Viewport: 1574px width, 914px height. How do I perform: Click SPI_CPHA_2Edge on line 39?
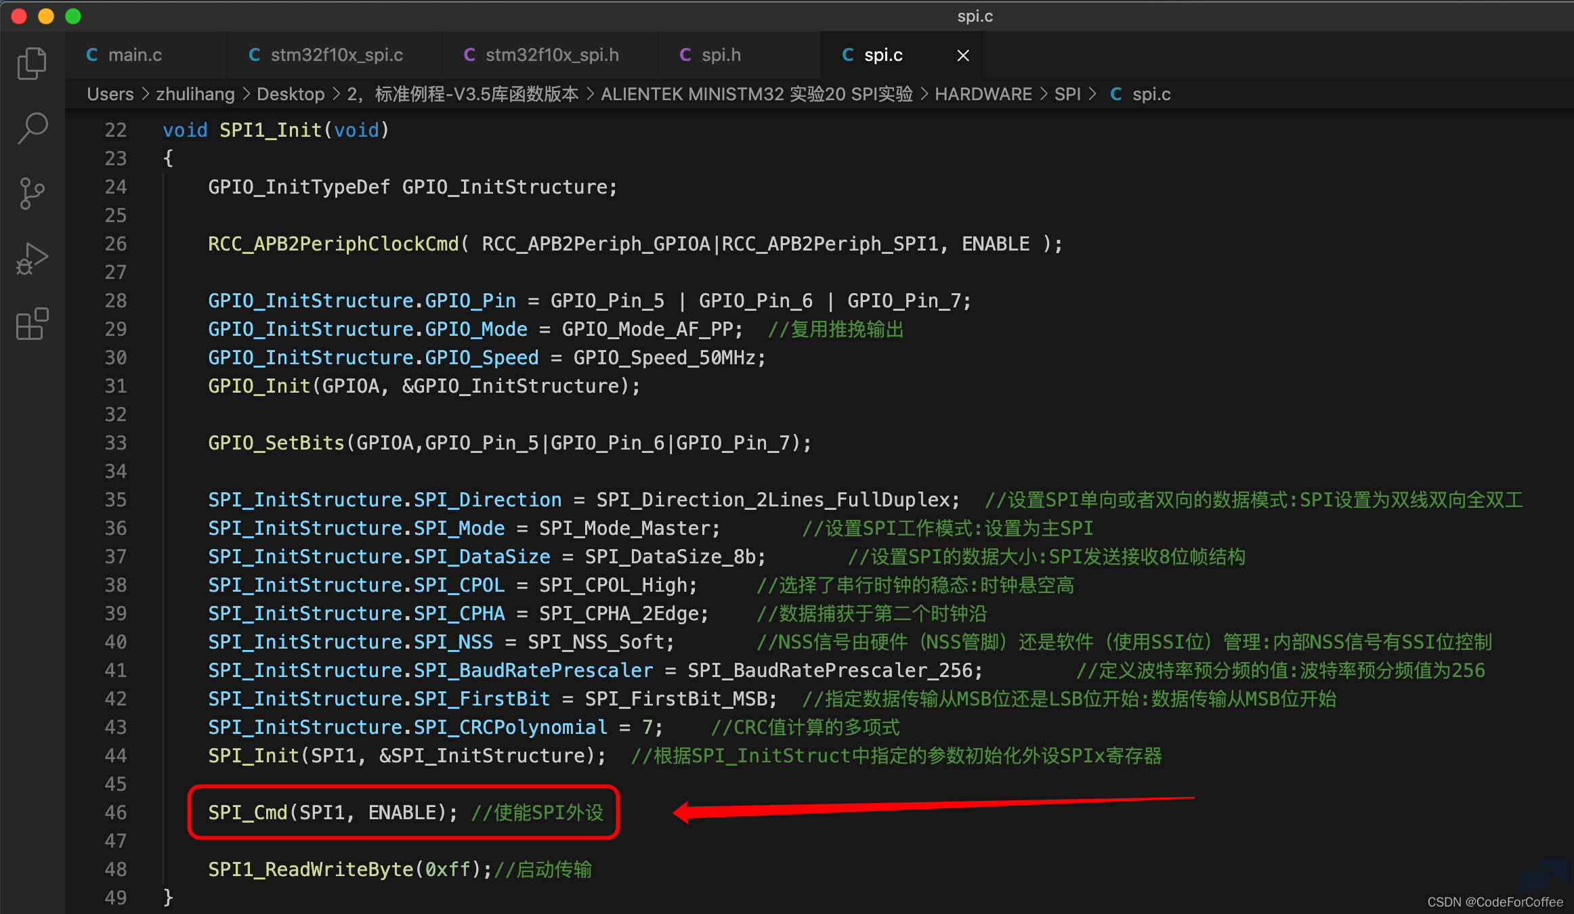[x=618, y=613]
